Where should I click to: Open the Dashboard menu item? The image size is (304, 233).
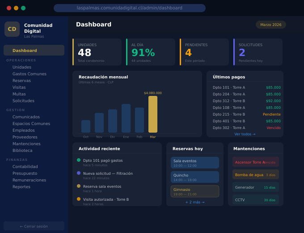(34, 50)
